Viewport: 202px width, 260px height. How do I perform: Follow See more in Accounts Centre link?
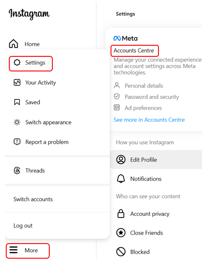coord(149,120)
